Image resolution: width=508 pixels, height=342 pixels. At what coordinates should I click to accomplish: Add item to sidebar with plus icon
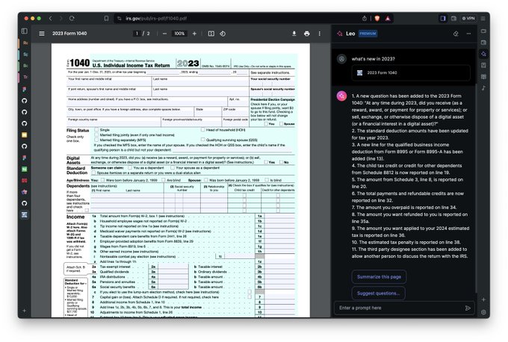(x=483, y=299)
